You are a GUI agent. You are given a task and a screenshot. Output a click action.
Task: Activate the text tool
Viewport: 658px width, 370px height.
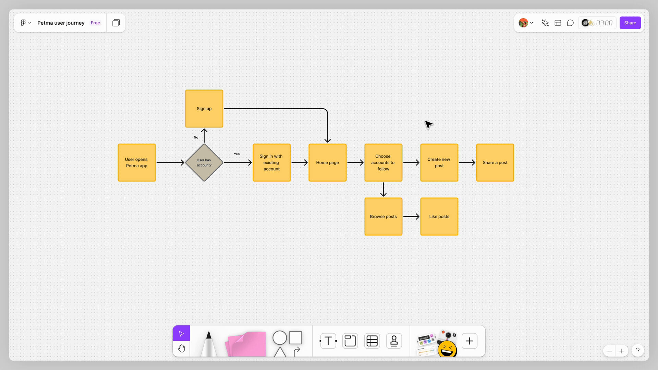click(x=328, y=341)
